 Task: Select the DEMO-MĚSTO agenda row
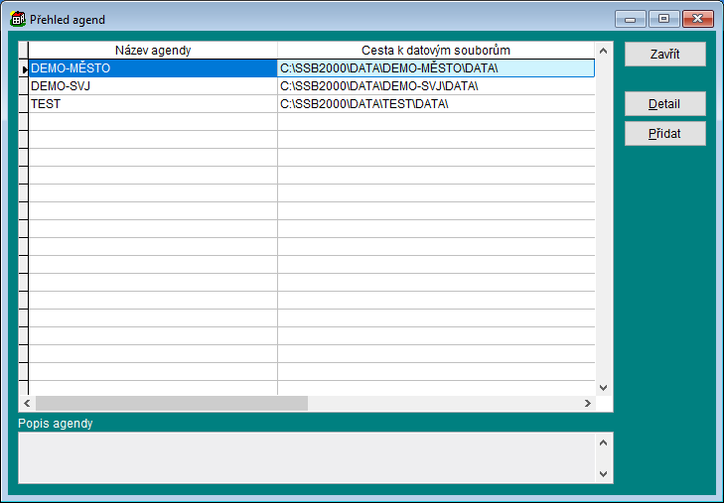153,68
